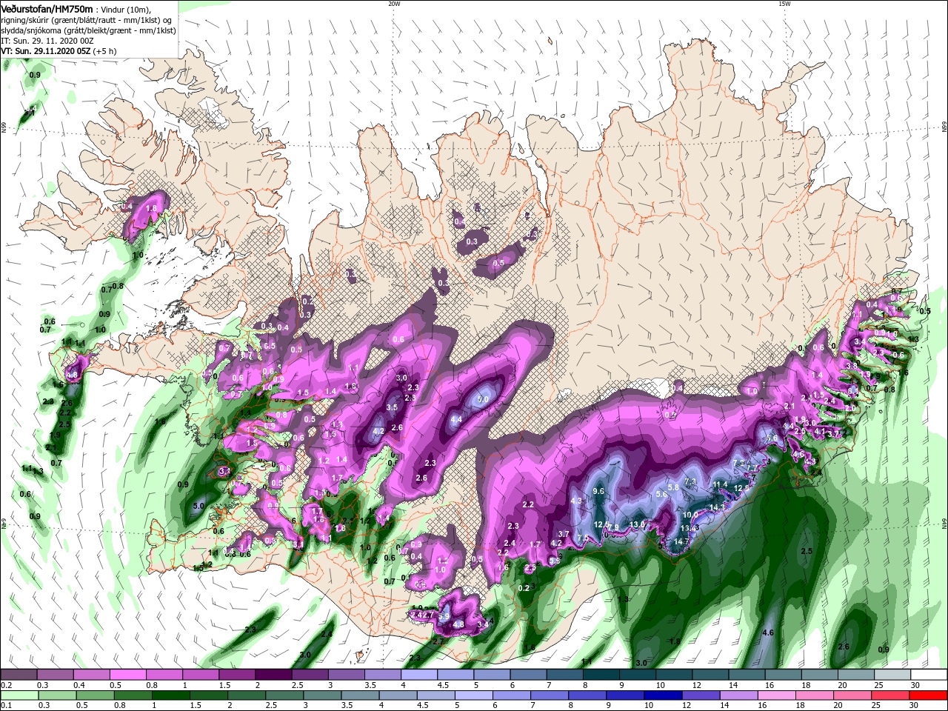Select snow-scale light grey swatch between 25 and 30
948x711 pixels.
[x=892, y=675]
